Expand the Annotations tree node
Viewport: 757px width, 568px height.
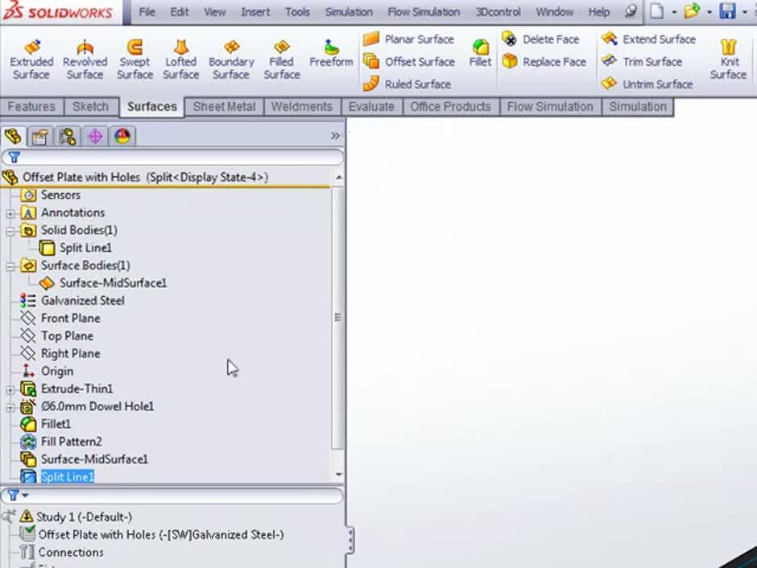[x=10, y=213]
